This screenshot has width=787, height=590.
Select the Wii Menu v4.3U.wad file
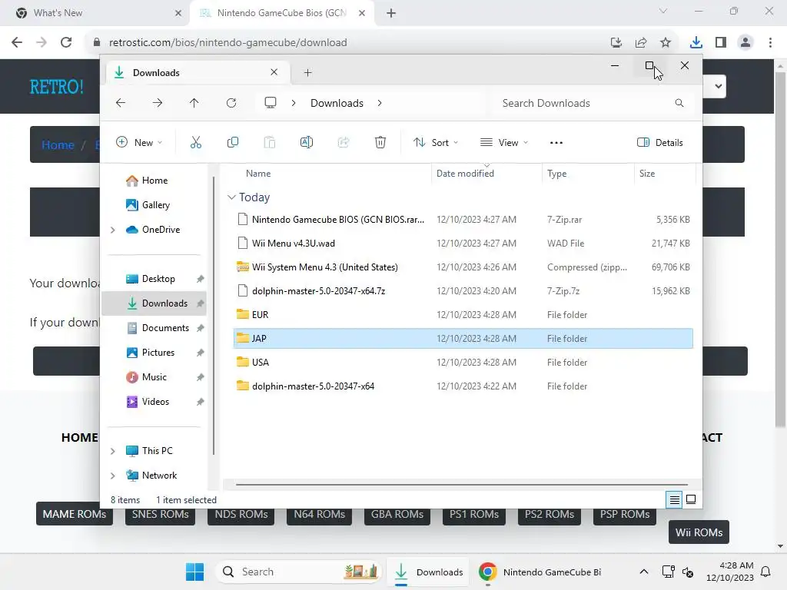tap(463, 244)
